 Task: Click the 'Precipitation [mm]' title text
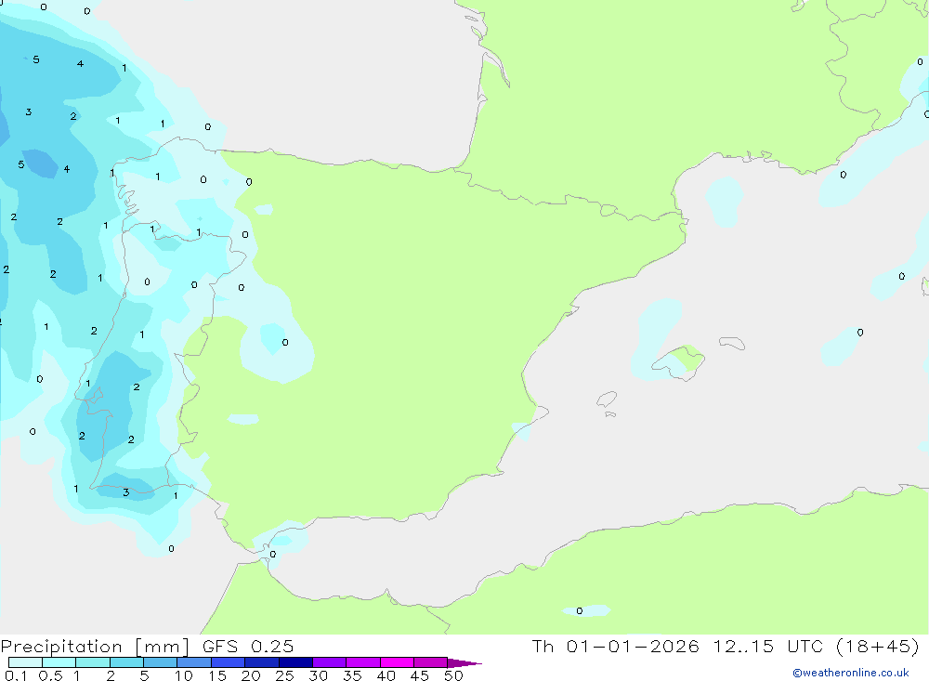tap(95, 647)
